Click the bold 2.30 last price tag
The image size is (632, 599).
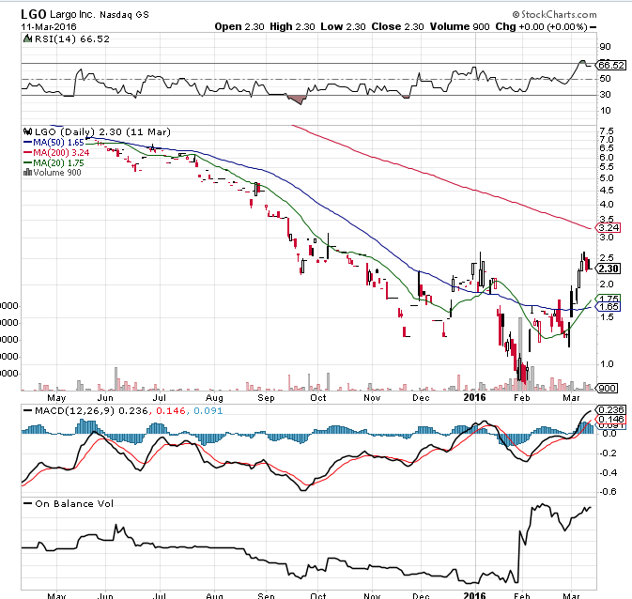coord(609,269)
